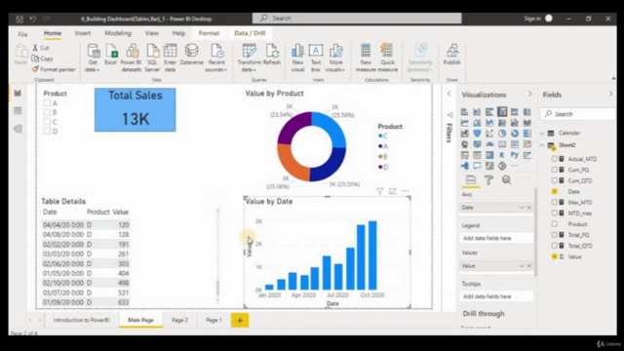This screenshot has height=351, width=624.
Task: Open the Date dropdown in Axis well
Action: [522, 208]
